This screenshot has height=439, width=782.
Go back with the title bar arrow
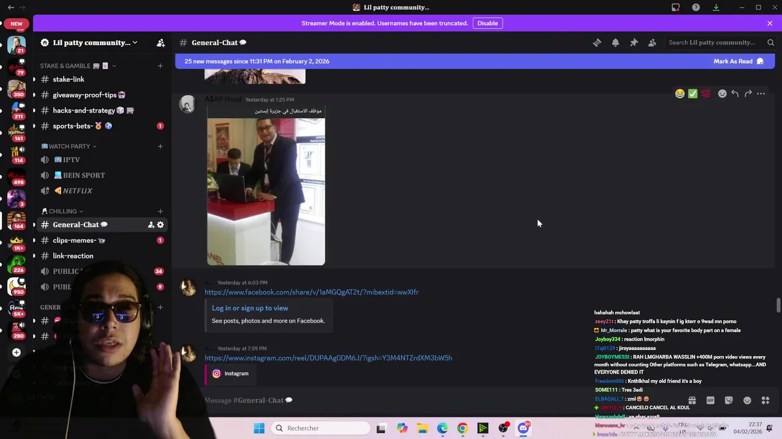click(11, 7)
